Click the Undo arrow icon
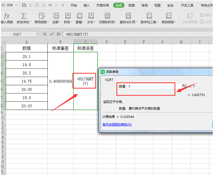214x175 pixels. 50,5
